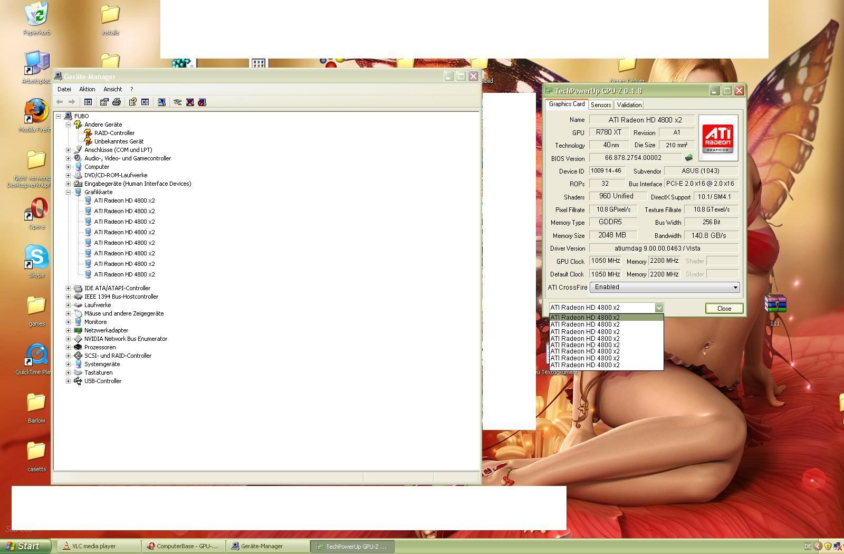The height and width of the screenshot is (554, 844).
Task: Switch to the Validation tab in GPU-Z
Action: 629,105
